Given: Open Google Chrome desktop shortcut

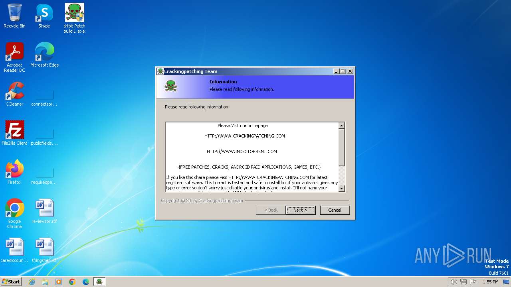Looking at the screenshot, I should pos(14,214).
